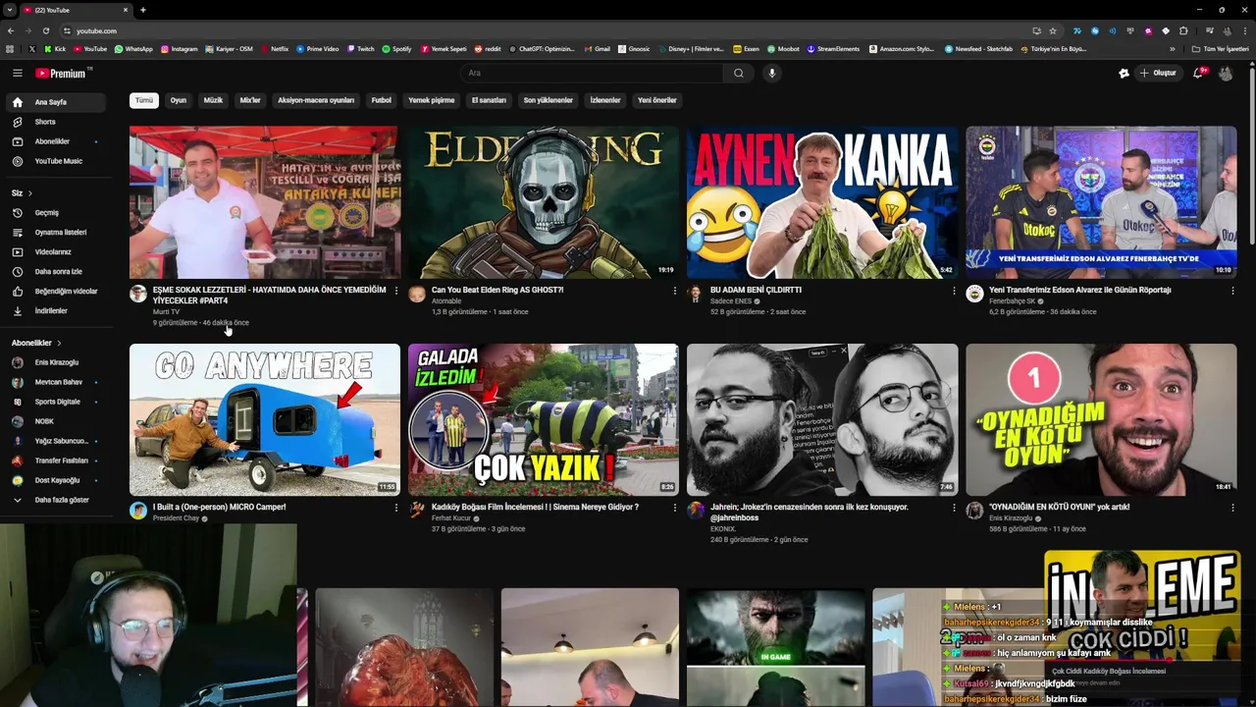Click the YouTube Premium logo
This screenshot has height=707, width=1256.
(62, 73)
